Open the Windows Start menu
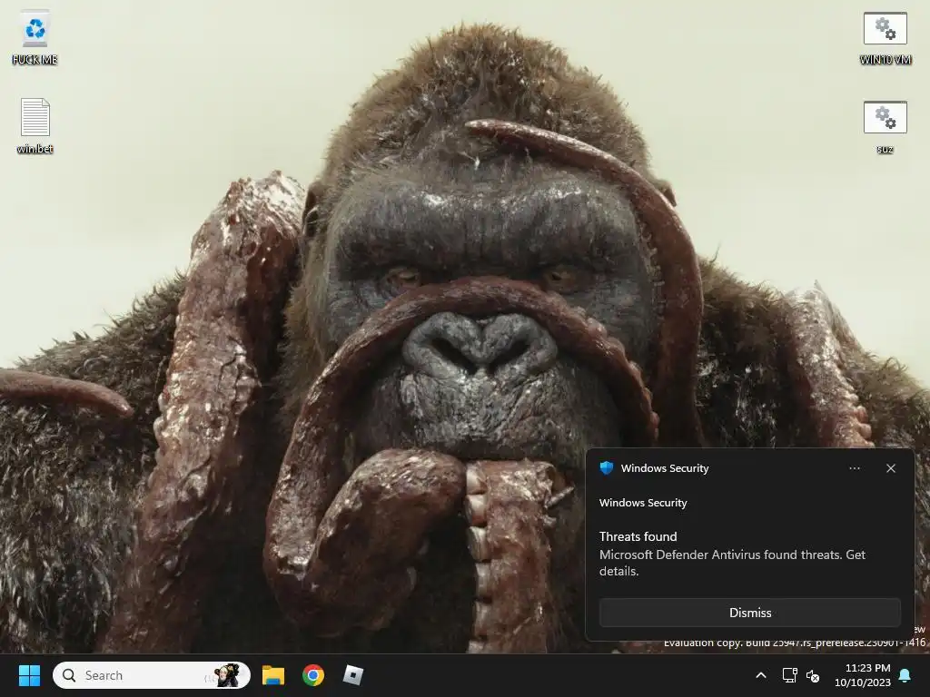930x697 pixels. click(29, 675)
